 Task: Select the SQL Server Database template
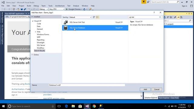click(95, 28)
